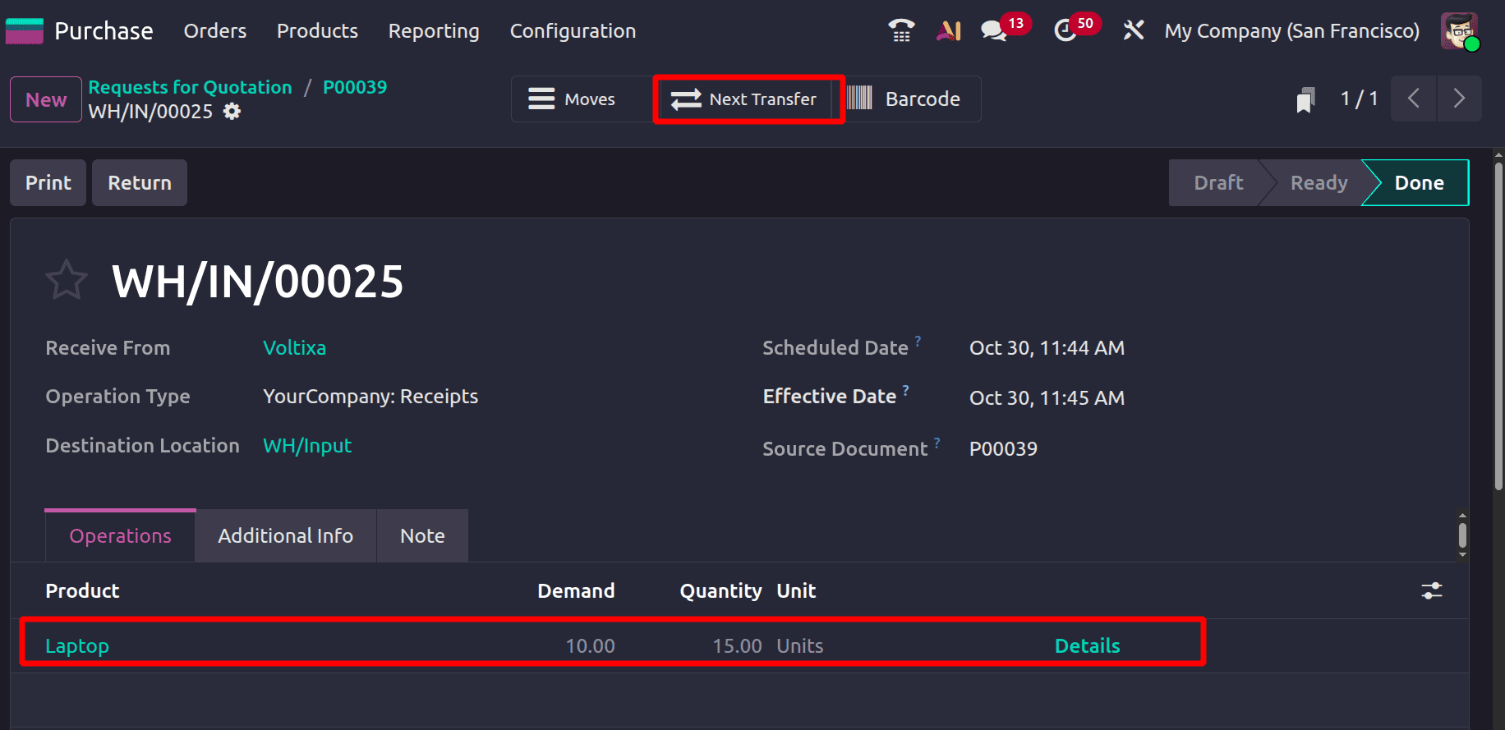The height and width of the screenshot is (730, 1505).
Task: Click the form inner scrollbar handle
Action: [x=1462, y=535]
